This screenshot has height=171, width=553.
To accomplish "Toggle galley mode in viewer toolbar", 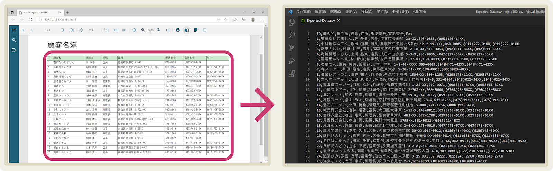I will (x=204, y=30).
